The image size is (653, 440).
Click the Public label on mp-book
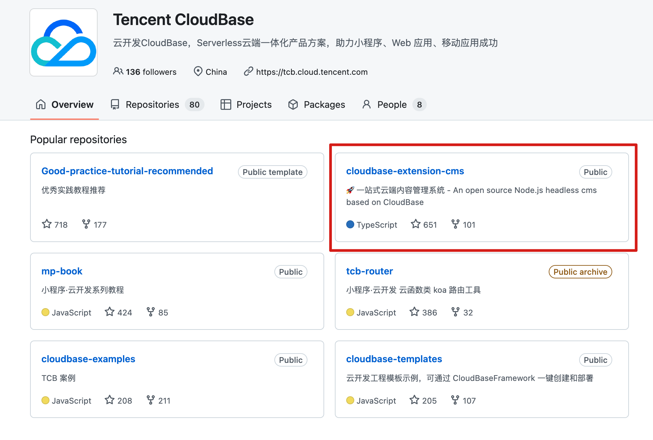click(x=291, y=272)
